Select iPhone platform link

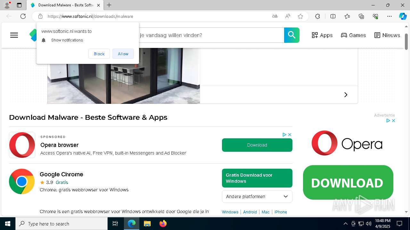[x=281, y=212]
